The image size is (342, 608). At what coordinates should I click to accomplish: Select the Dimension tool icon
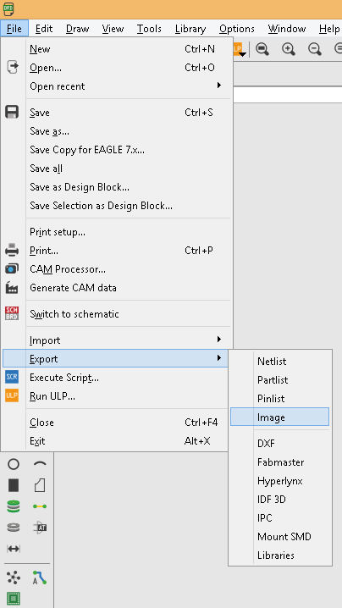(x=14, y=548)
